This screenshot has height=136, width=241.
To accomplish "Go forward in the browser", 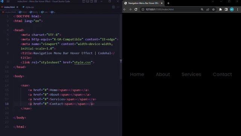I will [x=130, y=9].
